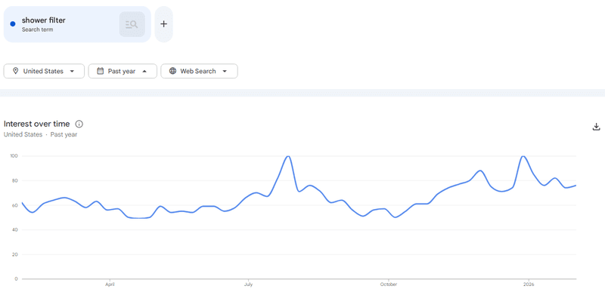
Task: Open the United States region dropdown
Action: (x=44, y=71)
